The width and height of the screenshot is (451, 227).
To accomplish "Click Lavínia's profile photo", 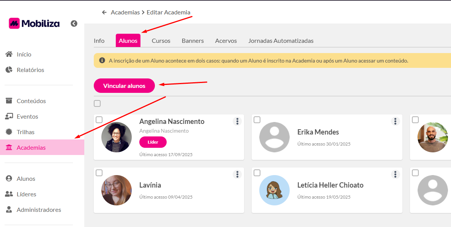I will (117, 190).
